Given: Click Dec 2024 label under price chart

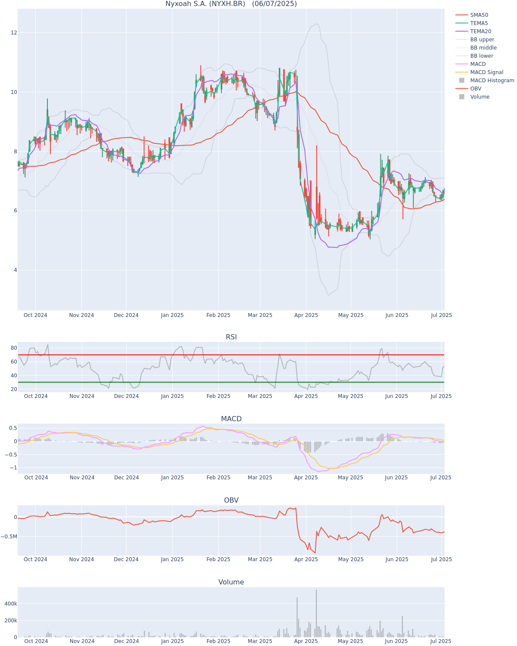Looking at the screenshot, I should pos(126,315).
